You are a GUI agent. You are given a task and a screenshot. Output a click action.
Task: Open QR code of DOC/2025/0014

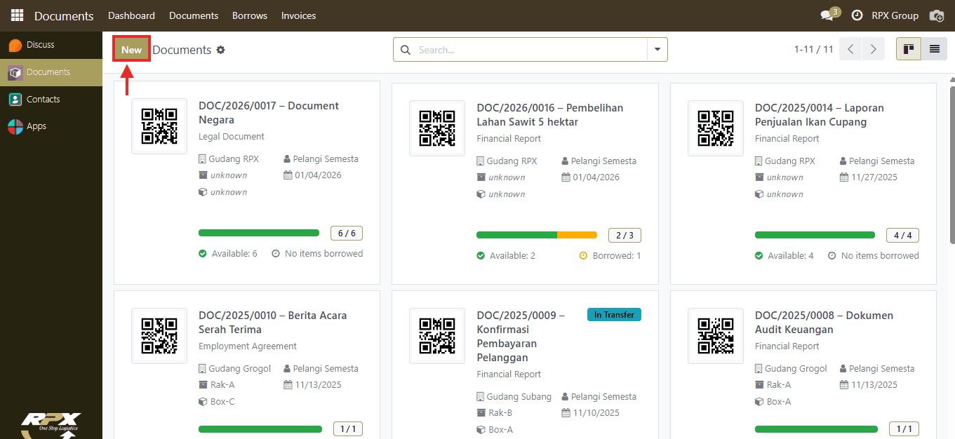pos(716,128)
